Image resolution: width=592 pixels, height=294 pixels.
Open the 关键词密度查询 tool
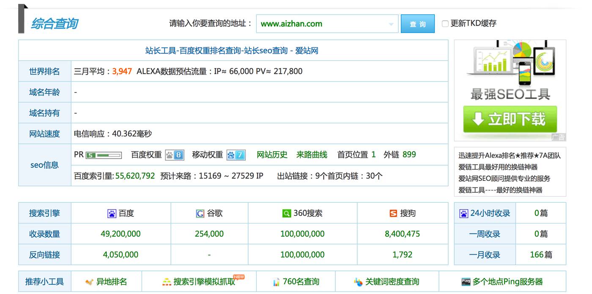coord(392,282)
